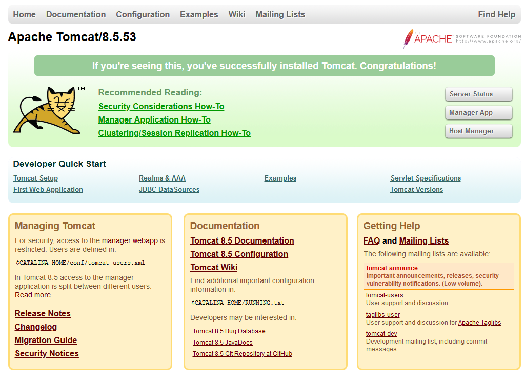This screenshot has width=525, height=381.
Task: Open Clustering/Session Replication How-To link
Action: (x=174, y=133)
